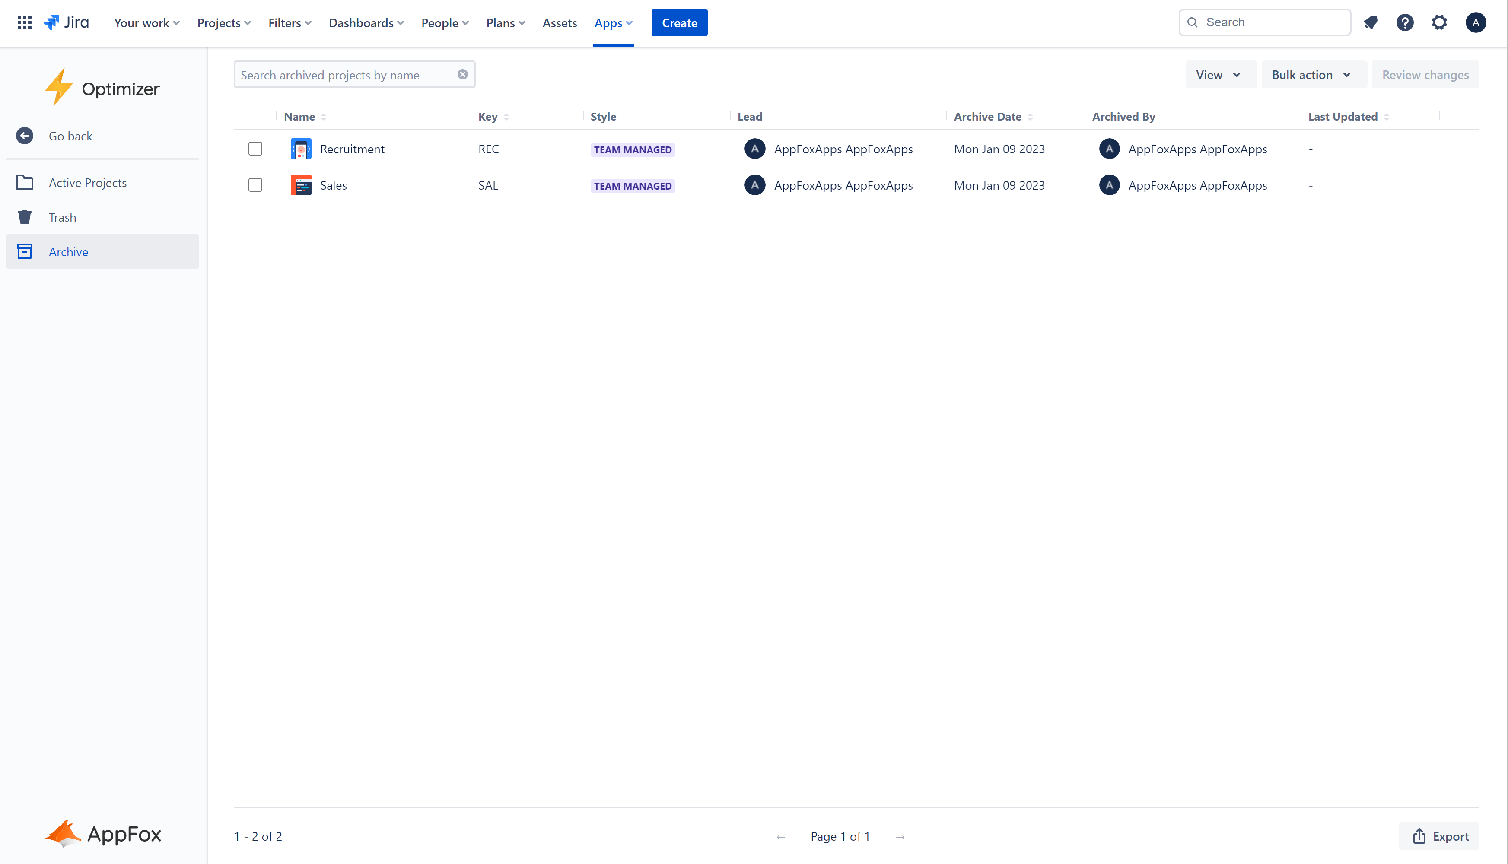
Task: Select the Trash icon in the sidebar
Action: point(24,216)
